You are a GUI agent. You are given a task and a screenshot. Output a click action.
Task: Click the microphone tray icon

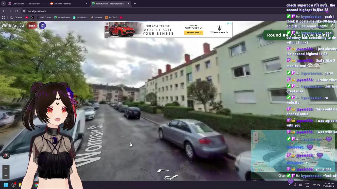click(x=295, y=185)
